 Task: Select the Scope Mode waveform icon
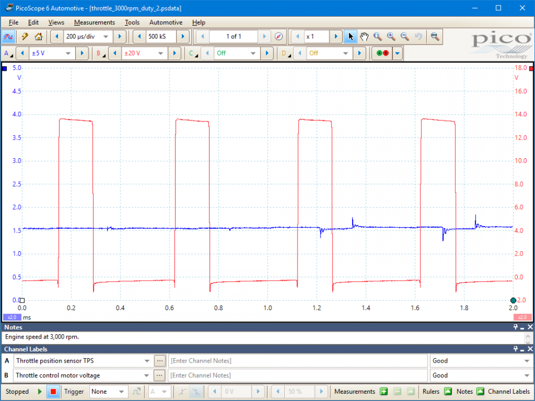pos(8,37)
